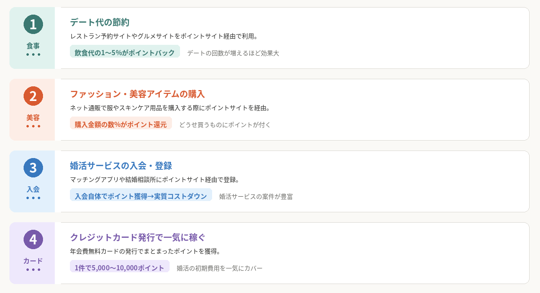Click the three dots under カード
The image size is (540, 293).
33,270
